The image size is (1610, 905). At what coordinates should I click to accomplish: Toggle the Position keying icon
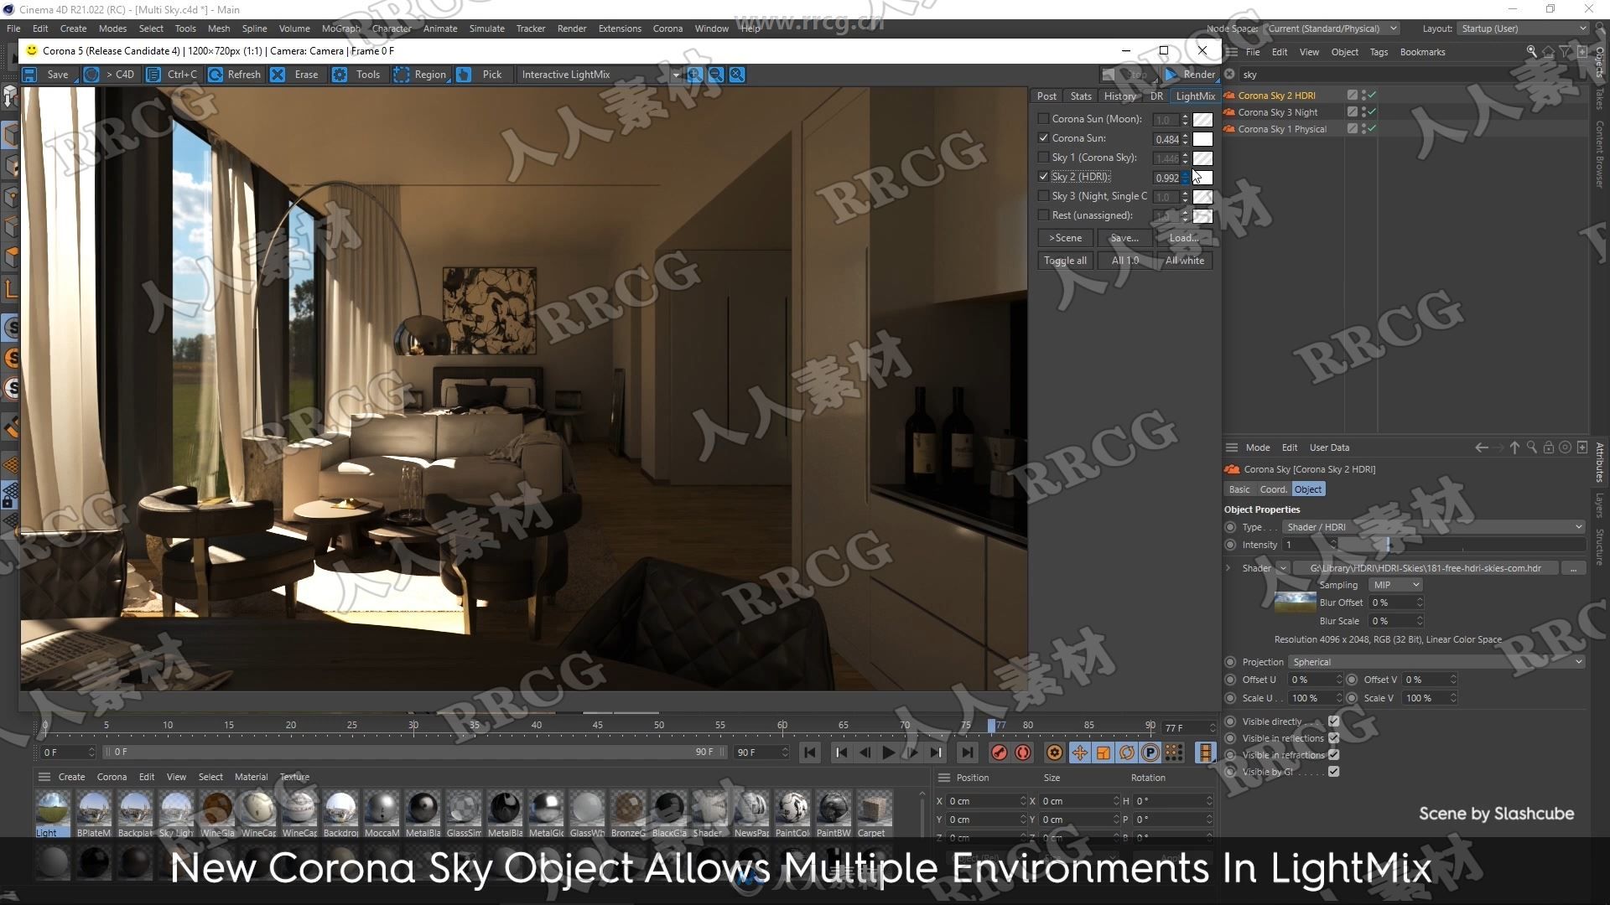pyautogui.click(x=1080, y=752)
